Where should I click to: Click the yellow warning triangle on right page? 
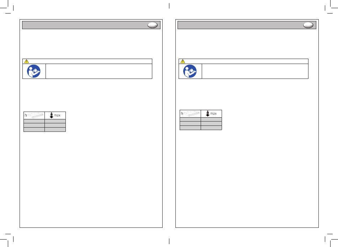coord(183,61)
